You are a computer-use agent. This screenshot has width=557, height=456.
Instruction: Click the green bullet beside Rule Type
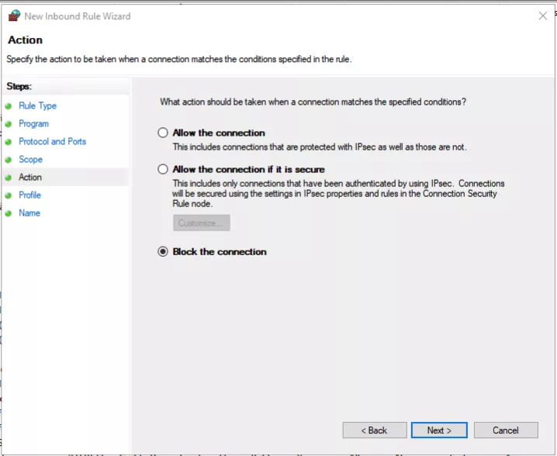tap(9, 106)
